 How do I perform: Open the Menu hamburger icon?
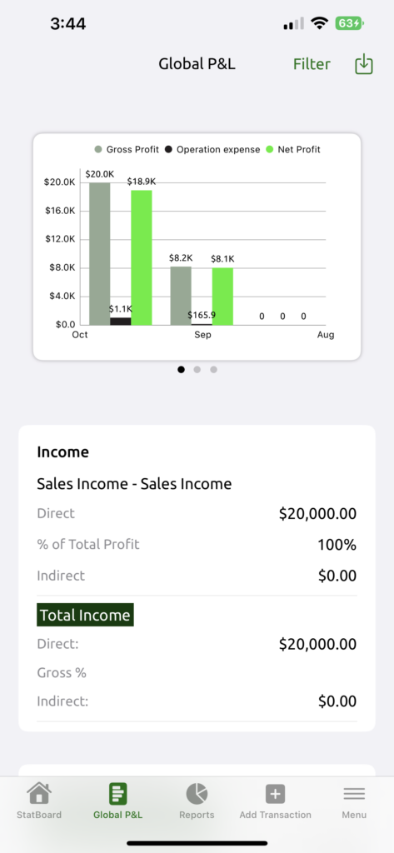click(x=354, y=794)
